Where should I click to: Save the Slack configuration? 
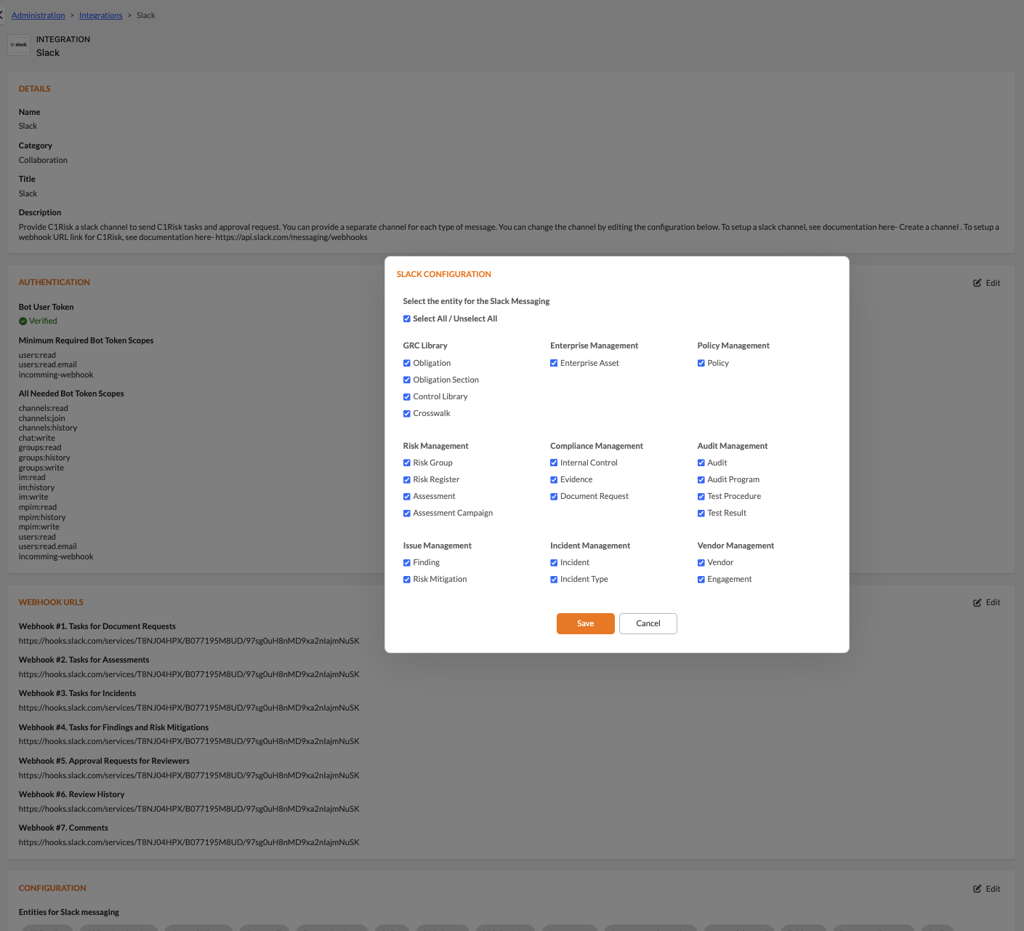pos(586,623)
